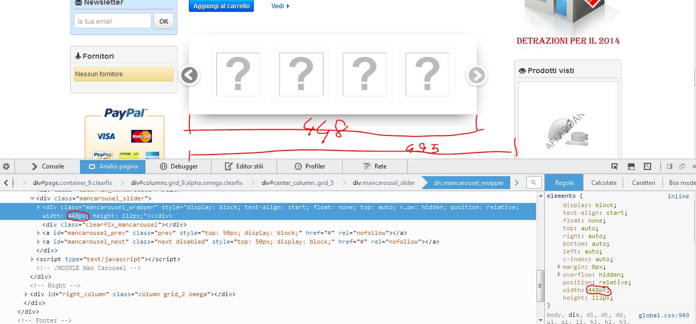Change devtools dock side icon
The width and height of the screenshot is (696, 324).
pos(670,166)
